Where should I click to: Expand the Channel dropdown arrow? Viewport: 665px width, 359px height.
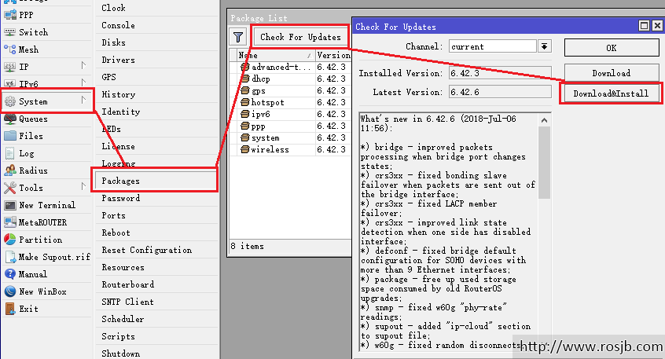[x=544, y=47]
